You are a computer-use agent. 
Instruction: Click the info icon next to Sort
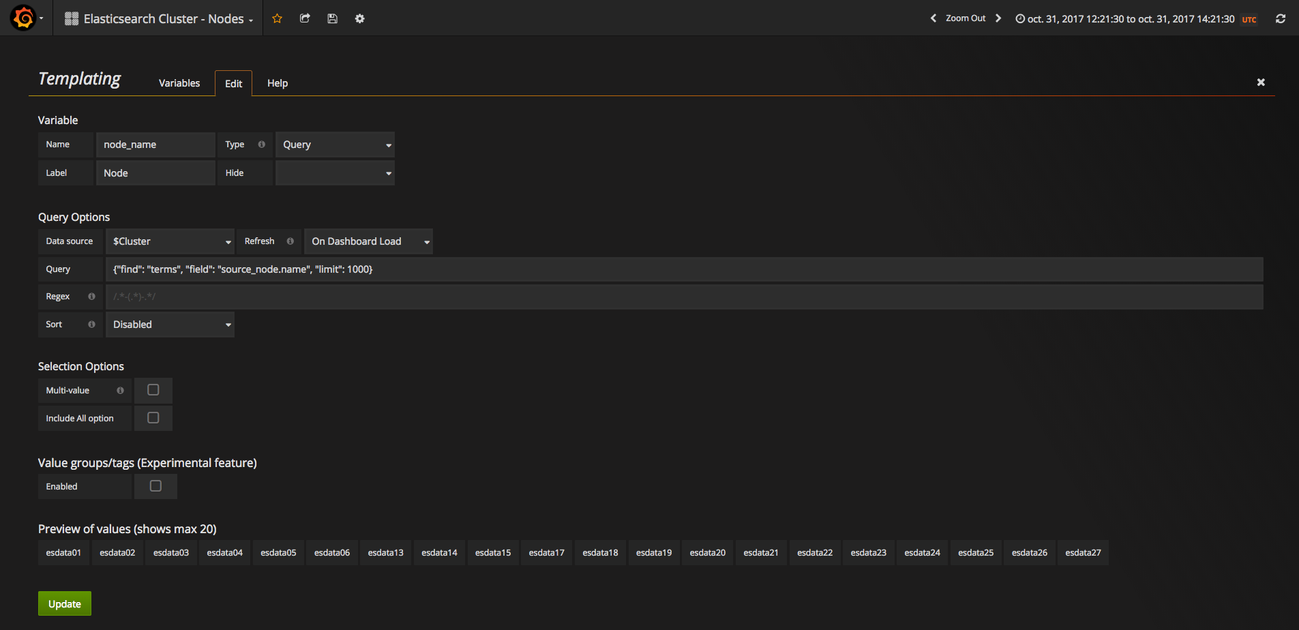point(91,325)
